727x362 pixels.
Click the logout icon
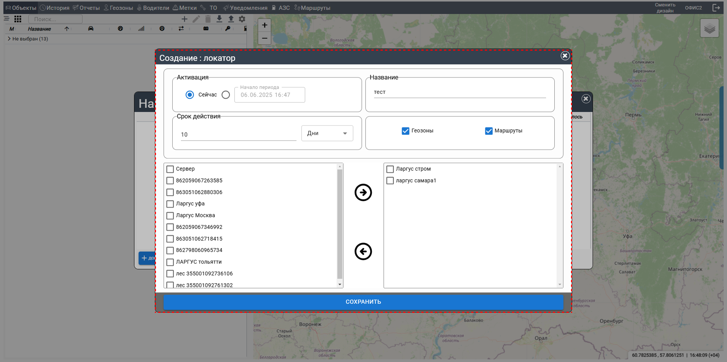tap(716, 8)
